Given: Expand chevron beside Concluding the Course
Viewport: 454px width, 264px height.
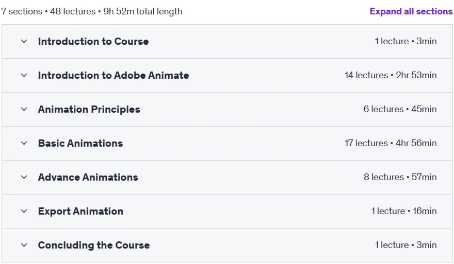Looking at the screenshot, I should pos(24,245).
